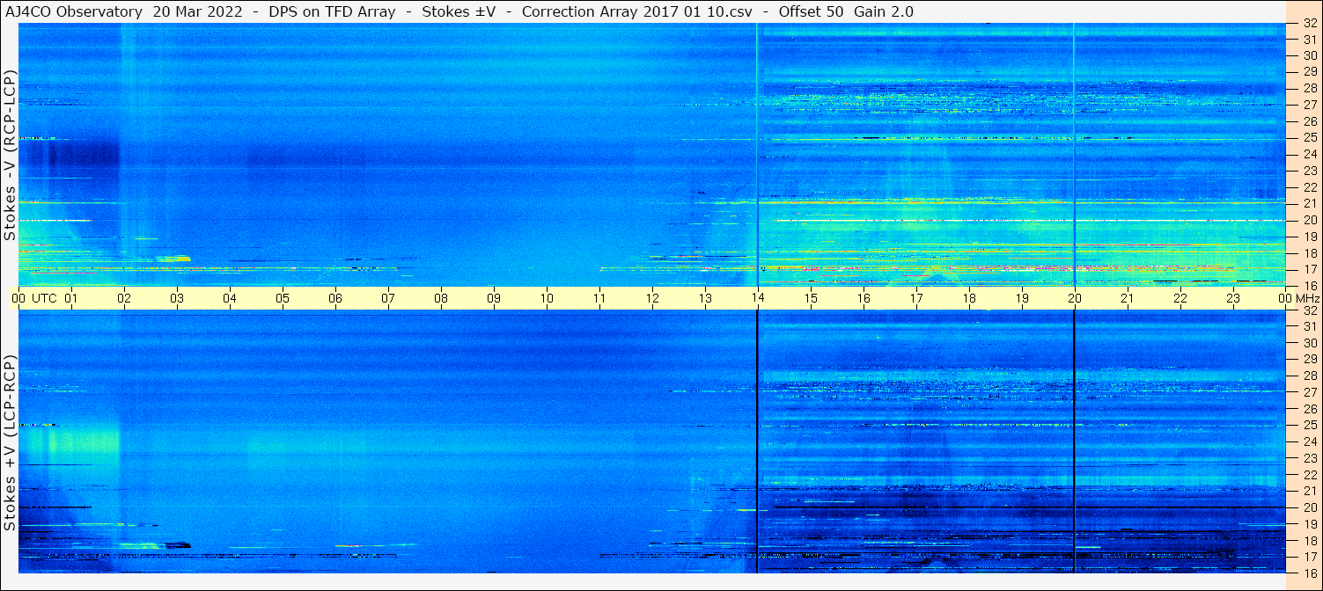The width and height of the screenshot is (1323, 591).
Task: Select the 06 hour tick label
Action: pyautogui.click(x=335, y=298)
